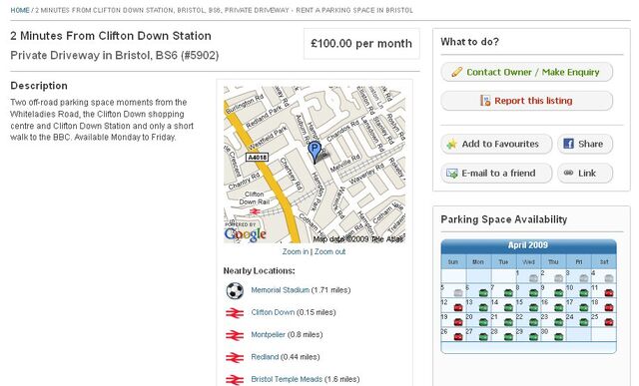The width and height of the screenshot is (639, 386).
Task: E-mail this listing to a friend
Action: pos(496,173)
